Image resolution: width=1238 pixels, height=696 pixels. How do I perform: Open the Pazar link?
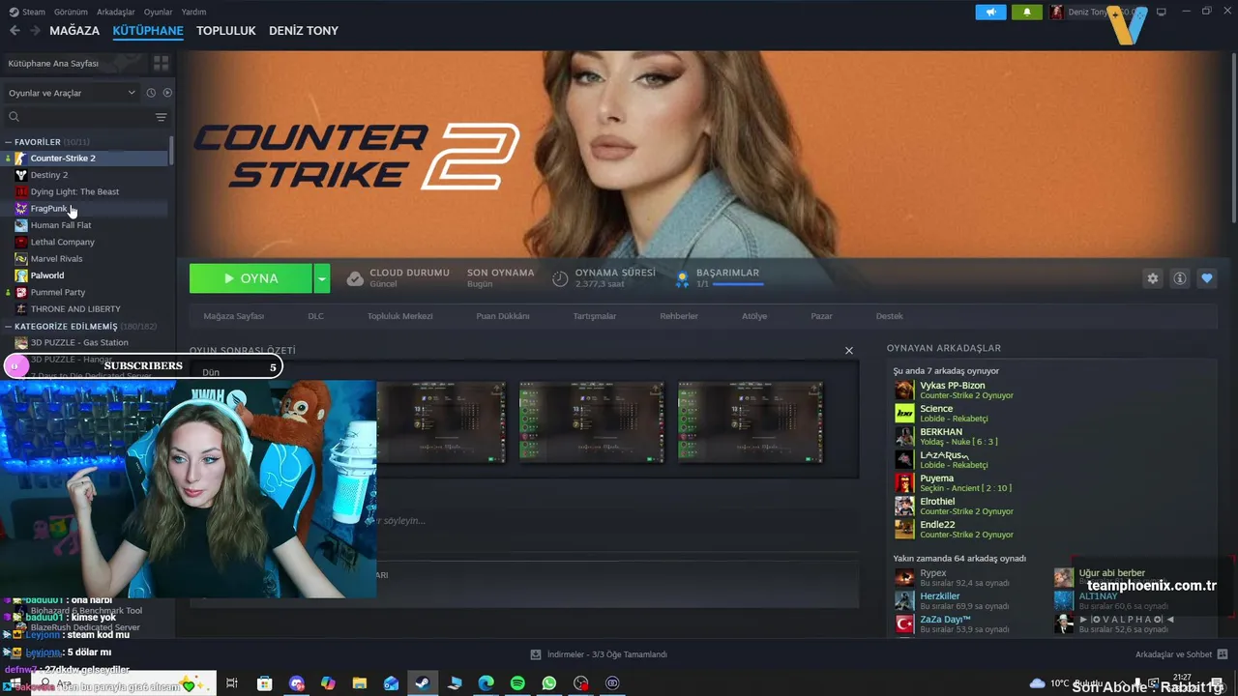[x=821, y=316]
